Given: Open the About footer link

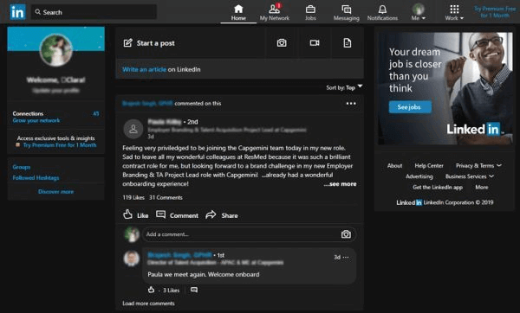Looking at the screenshot, I should click(x=394, y=166).
